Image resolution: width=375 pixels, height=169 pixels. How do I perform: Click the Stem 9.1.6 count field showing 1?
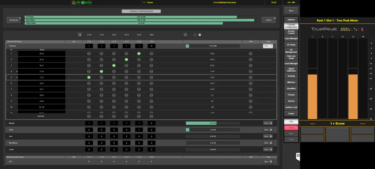[139, 130]
